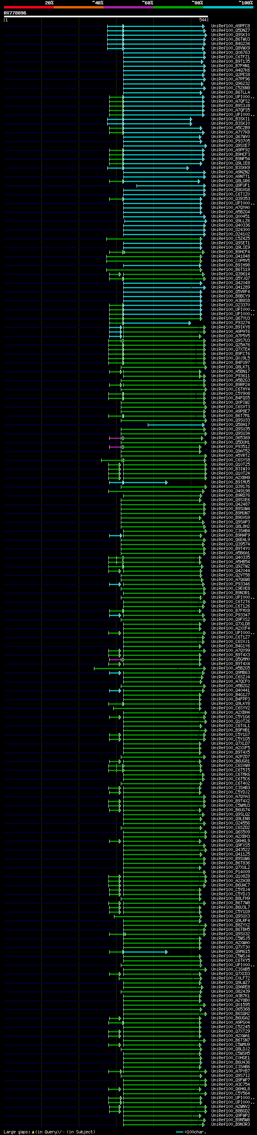
Task: Select hit label UniRef100_Q00451
Action: (230, 216)
